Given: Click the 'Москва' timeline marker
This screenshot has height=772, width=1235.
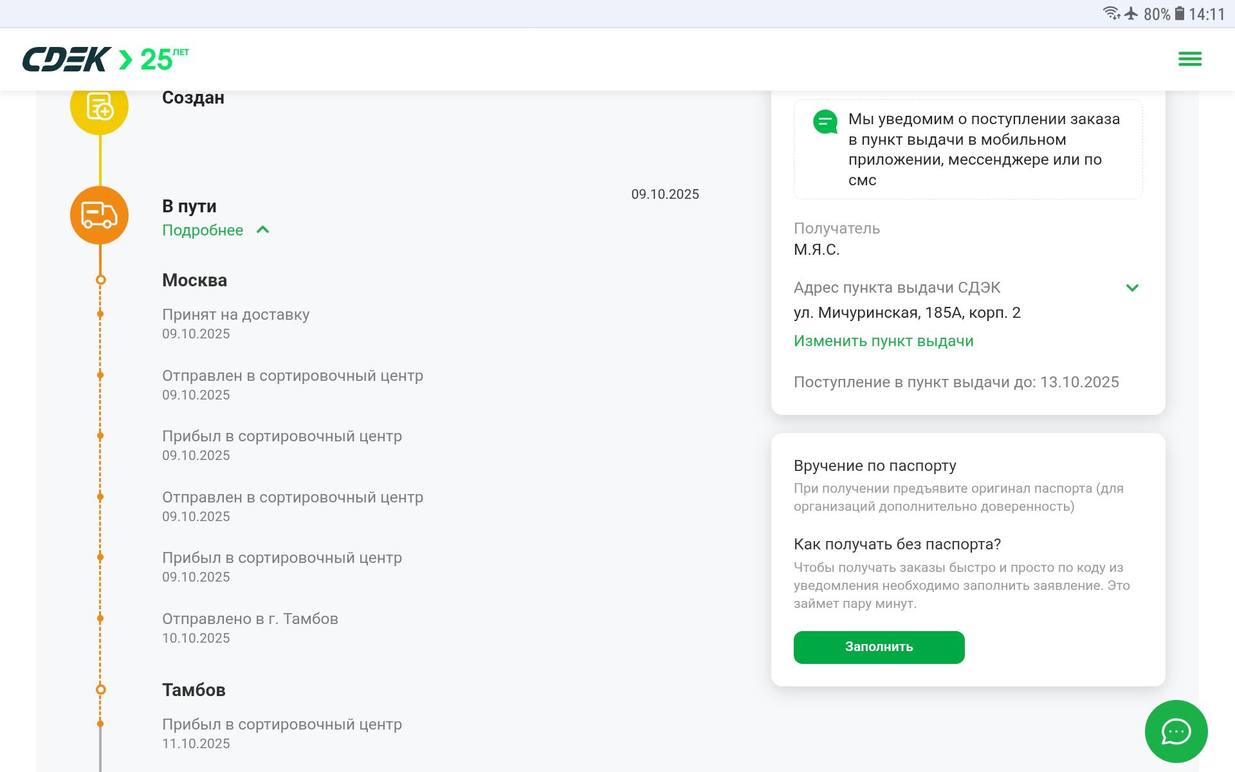Looking at the screenshot, I should pyautogui.click(x=100, y=280).
